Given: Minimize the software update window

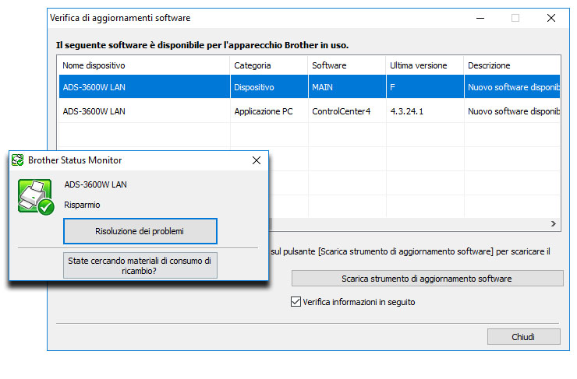Looking at the screenshot, I should [x=479, y=18].
